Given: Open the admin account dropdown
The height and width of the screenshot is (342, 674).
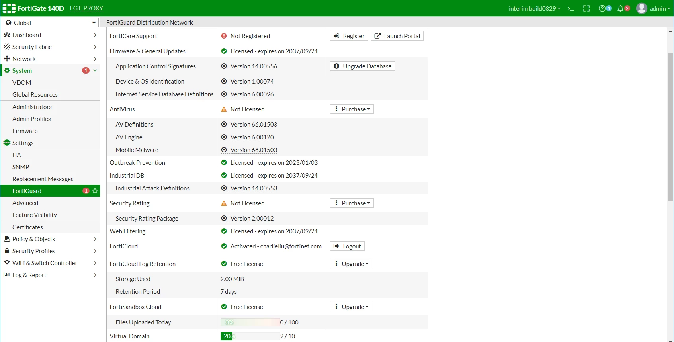Looking at the screenshot, I should point(660,8).
